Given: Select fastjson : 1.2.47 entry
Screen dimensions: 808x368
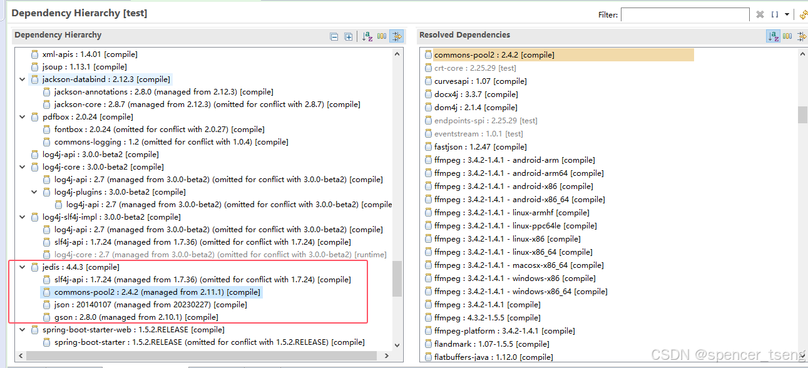Looking at the screenshot, I should [480, 147].
